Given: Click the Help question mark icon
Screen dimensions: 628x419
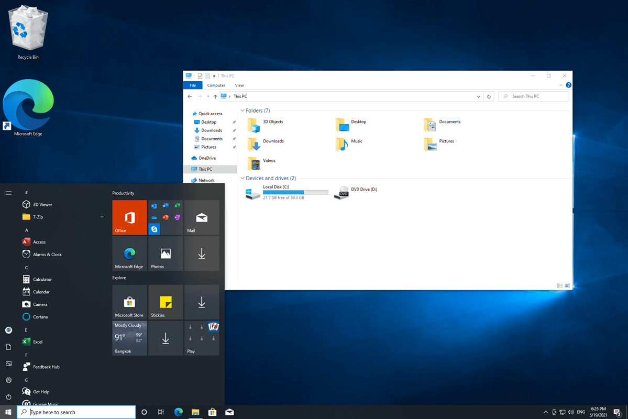Looking at the screenshot, I should click(568, 85).
